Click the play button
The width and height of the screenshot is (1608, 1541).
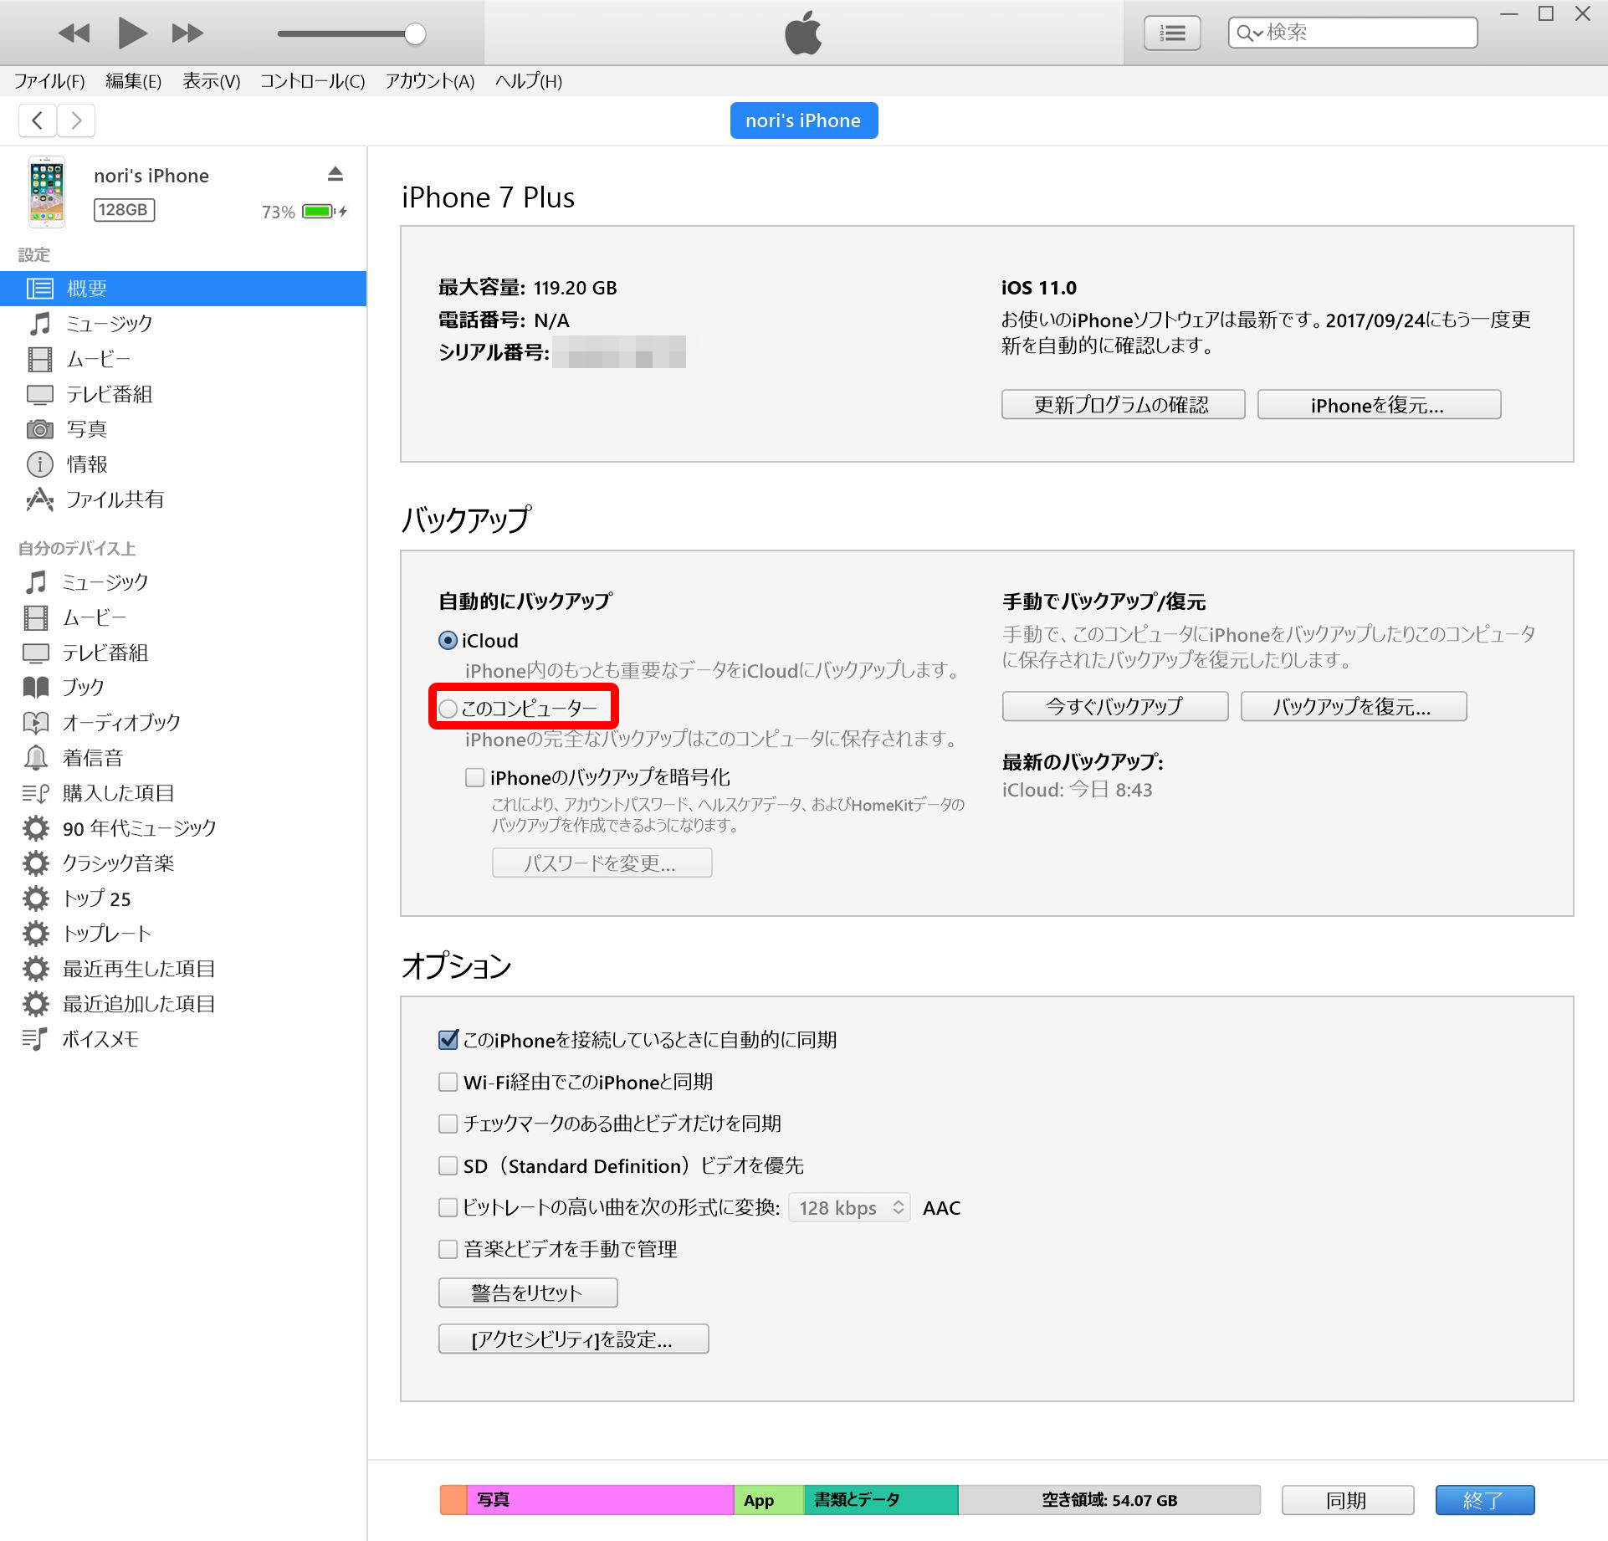click(132, 33)
